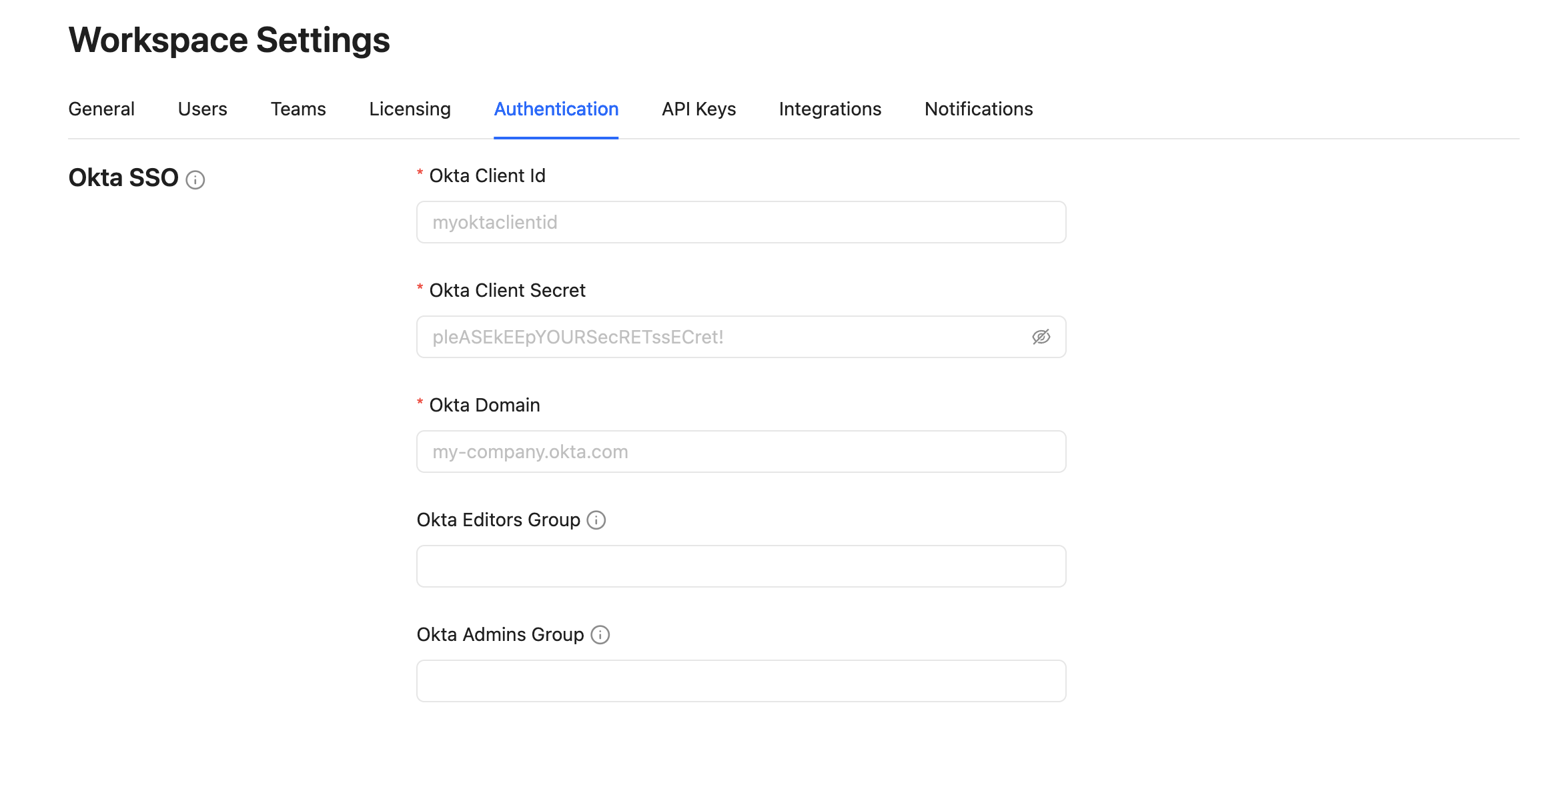Click the Workspace Settings heading
1557x787 pixels.
pyautogui.click(x=229, y=40)
